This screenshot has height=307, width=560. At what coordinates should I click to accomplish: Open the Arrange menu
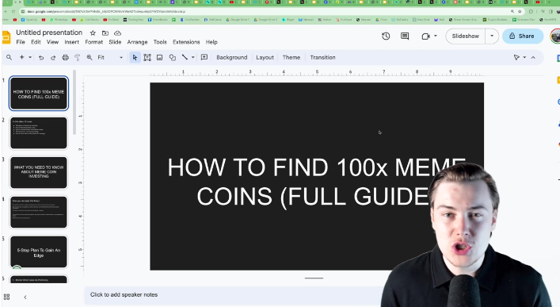[x=137, y=42]
